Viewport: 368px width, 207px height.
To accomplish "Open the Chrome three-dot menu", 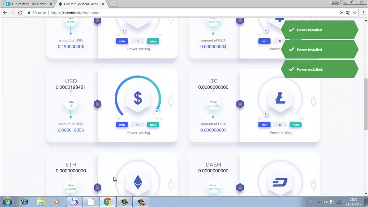I will 363,13.
